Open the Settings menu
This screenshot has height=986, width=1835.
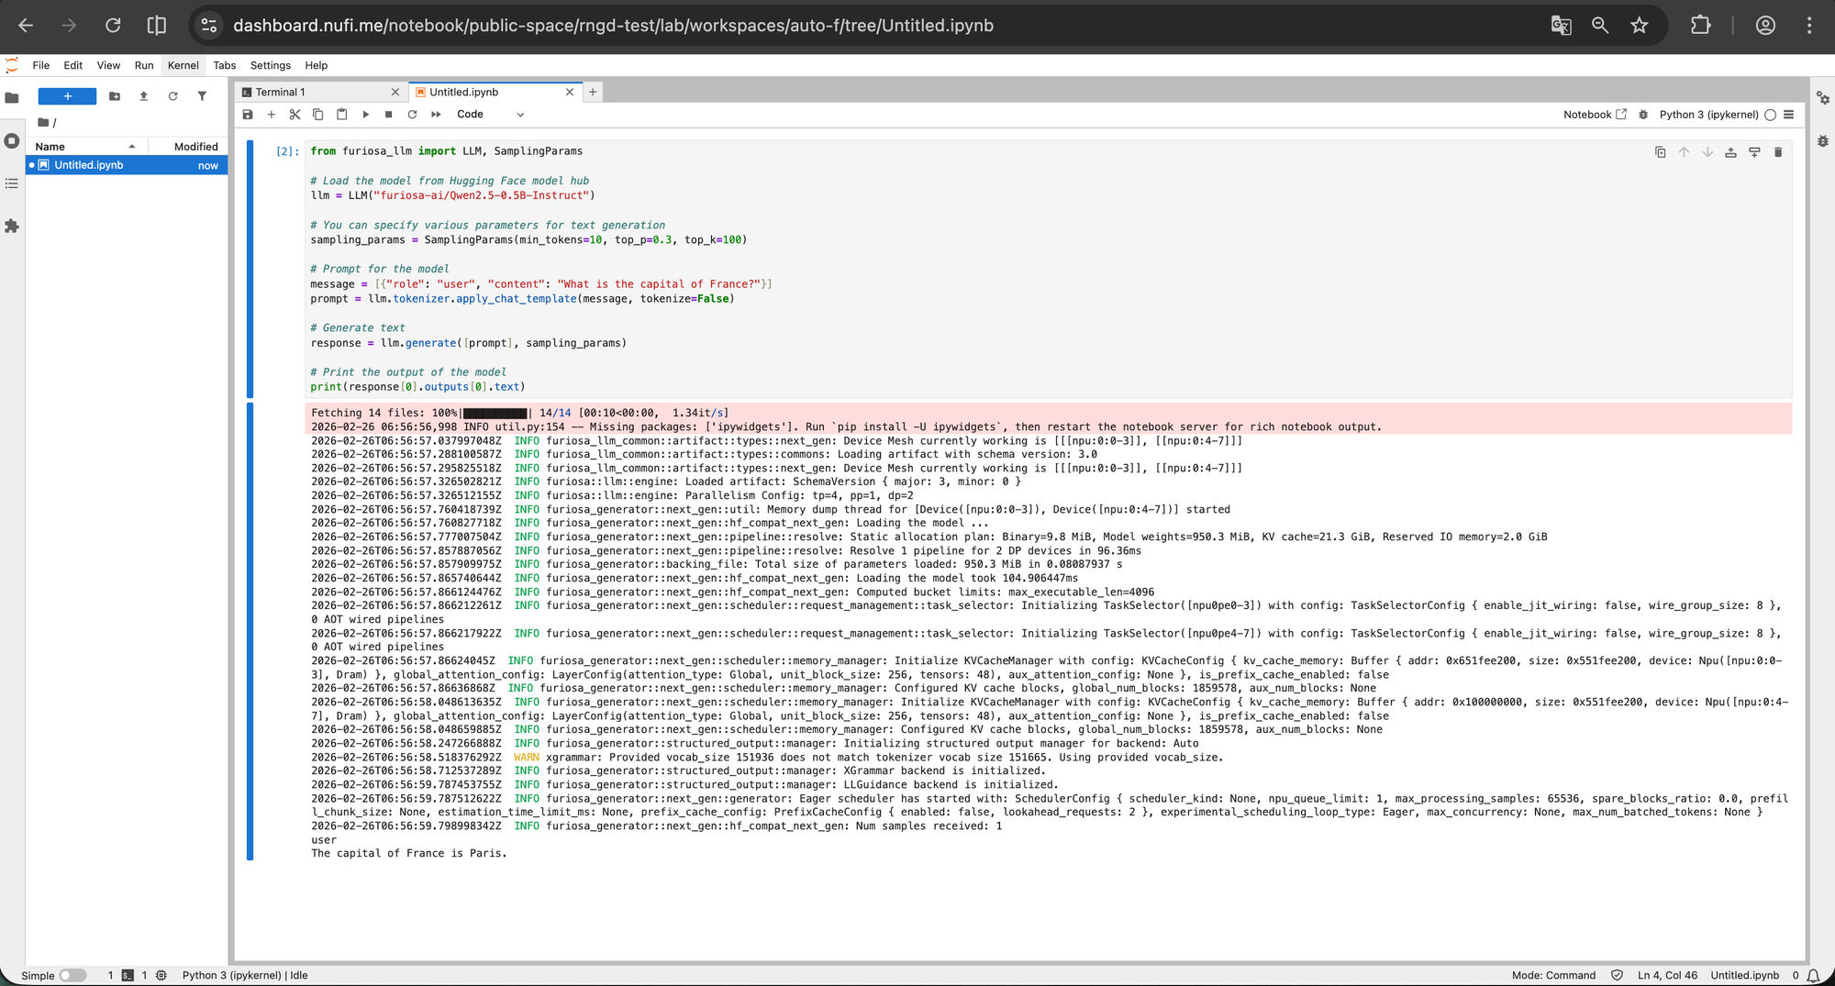270,65
